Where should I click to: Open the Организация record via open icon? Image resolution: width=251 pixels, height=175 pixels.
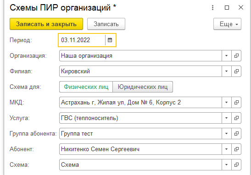[236, 56]
